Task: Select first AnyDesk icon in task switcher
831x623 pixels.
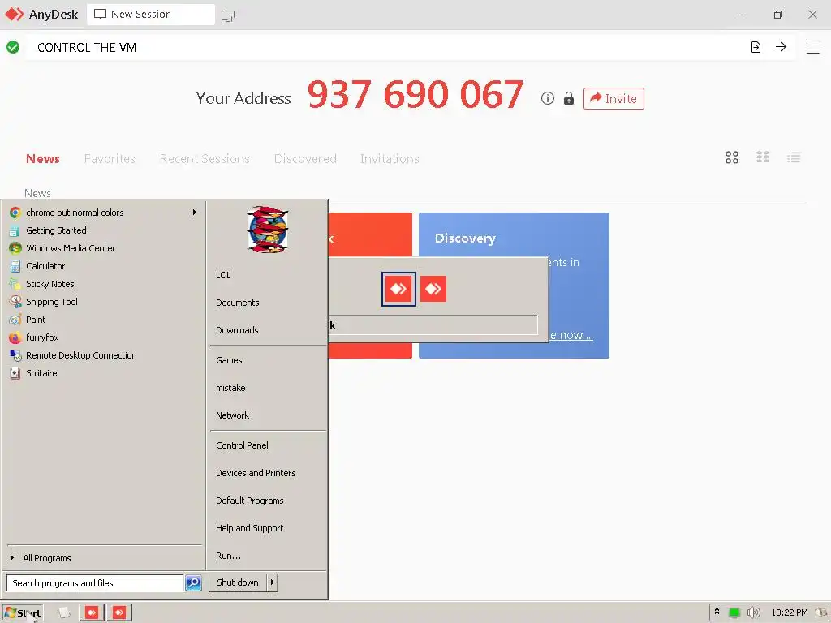Action: pyautogui.click(x=398, y=289)
